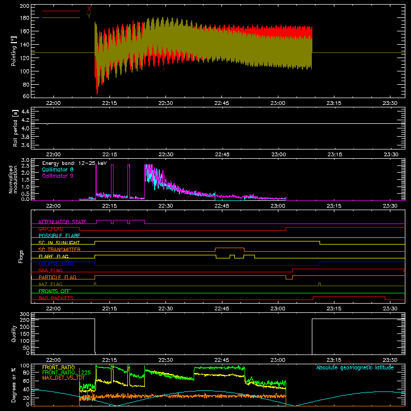
Task: Click the BAD_PACKETS flag label
Action: [x=56, y=298]
